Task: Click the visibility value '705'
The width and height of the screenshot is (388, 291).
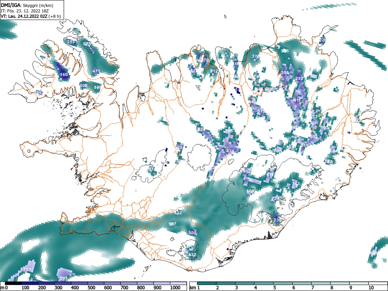Action: (278, 151)
